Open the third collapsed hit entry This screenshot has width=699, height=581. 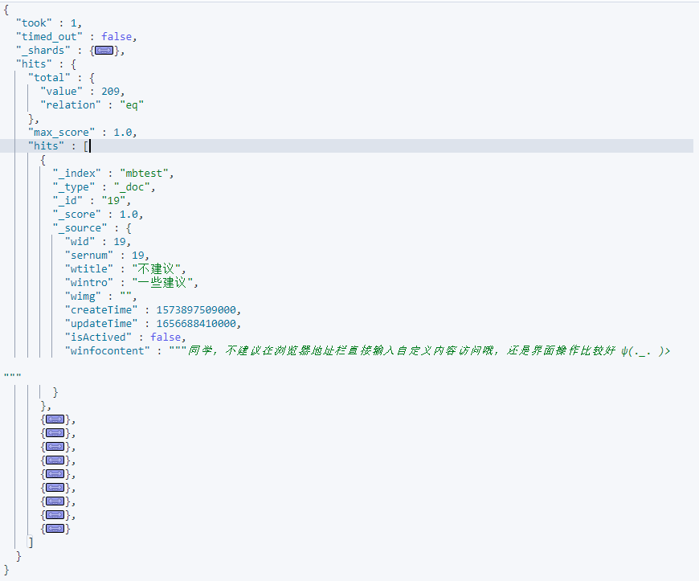[x=55, y=447]
